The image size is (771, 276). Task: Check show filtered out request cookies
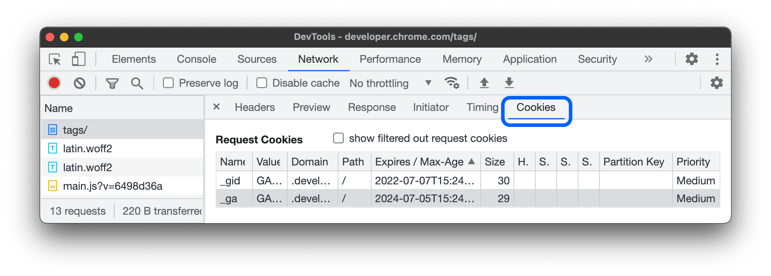point(338,138)
